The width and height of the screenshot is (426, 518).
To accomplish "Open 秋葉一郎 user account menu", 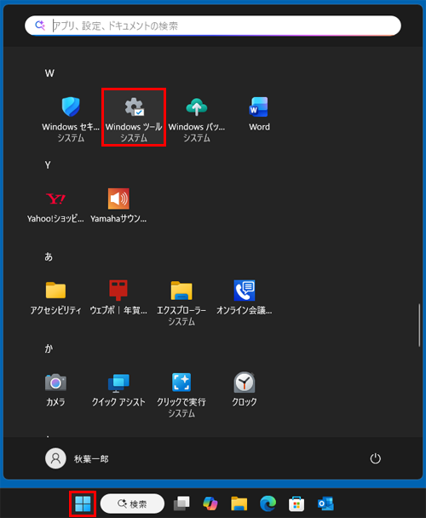I will click(x=77, y=458).
